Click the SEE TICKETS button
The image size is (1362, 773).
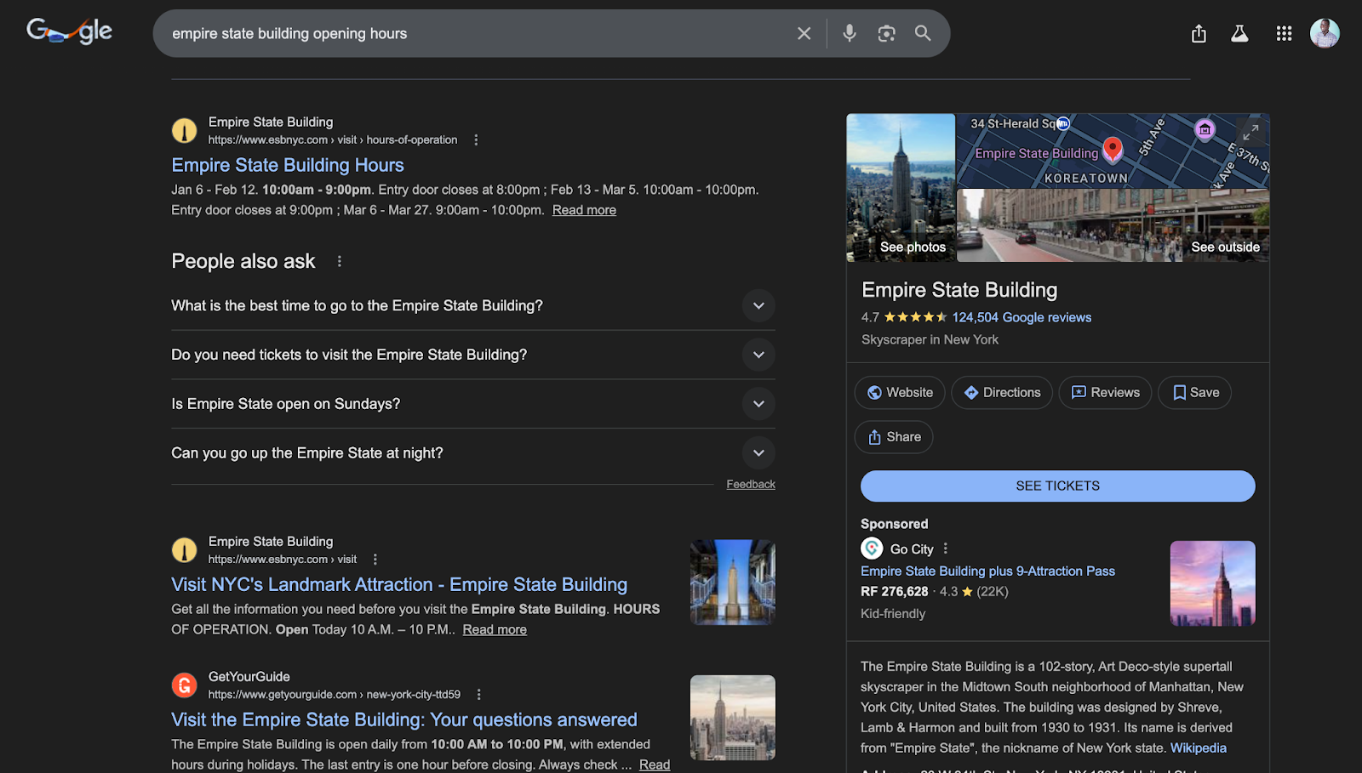pyautogui.click(x=1056, y=486)
